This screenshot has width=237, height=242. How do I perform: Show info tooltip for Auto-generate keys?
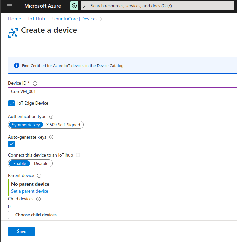(x=51, y=137)
